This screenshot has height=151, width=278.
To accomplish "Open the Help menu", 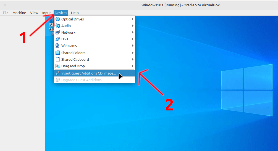I will pos(75,13).
